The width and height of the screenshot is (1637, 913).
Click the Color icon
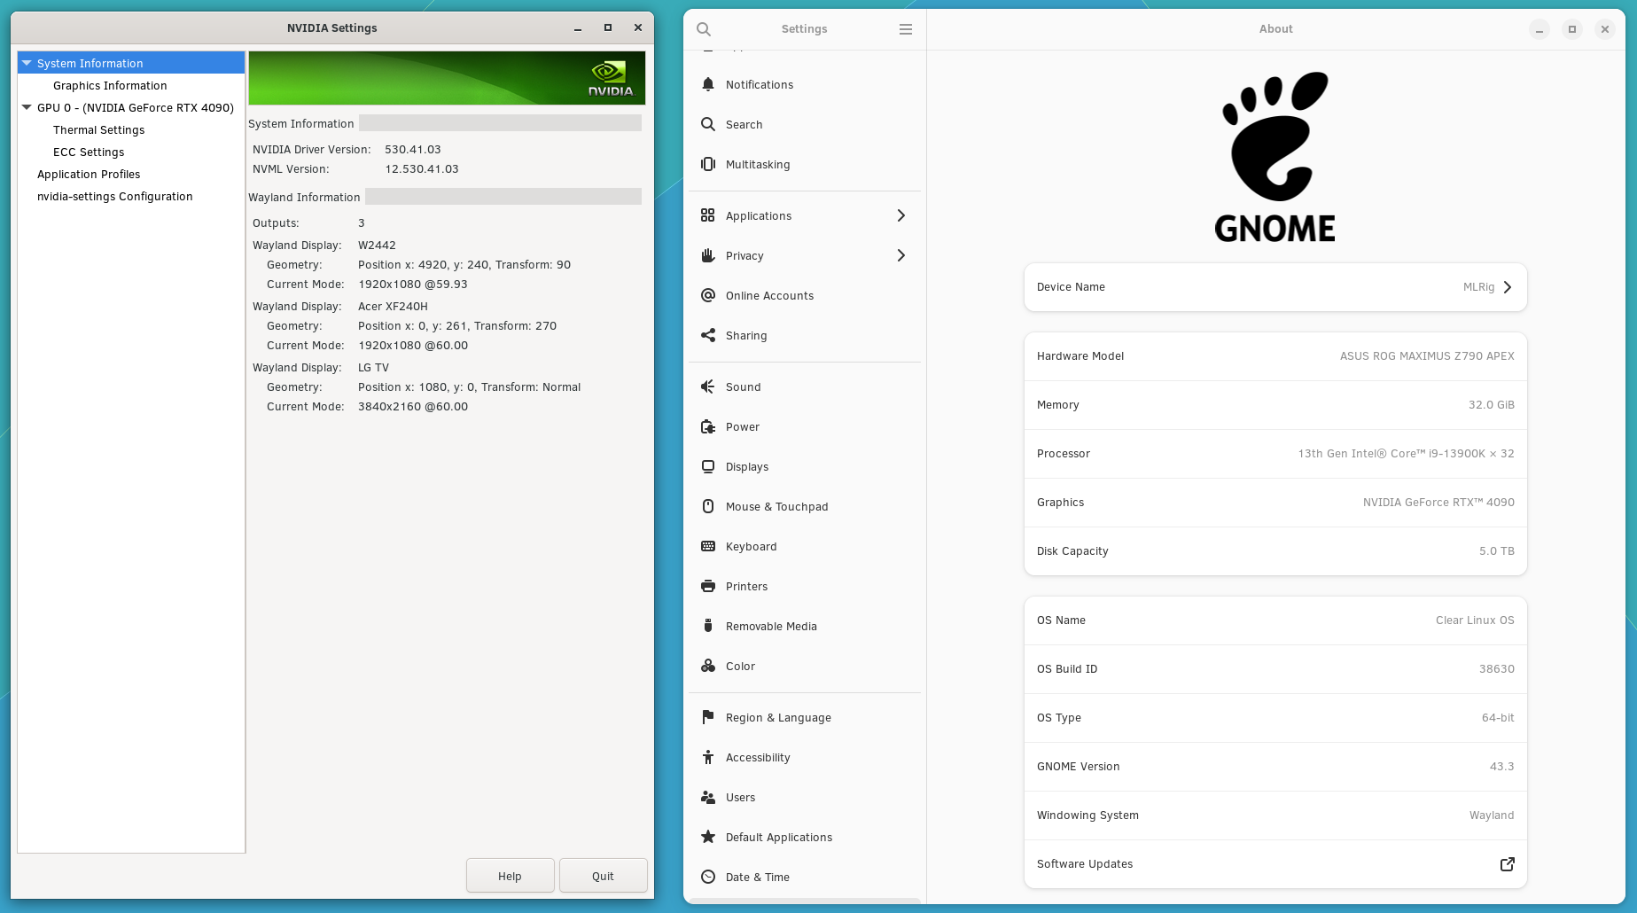(x=708, y=666)
